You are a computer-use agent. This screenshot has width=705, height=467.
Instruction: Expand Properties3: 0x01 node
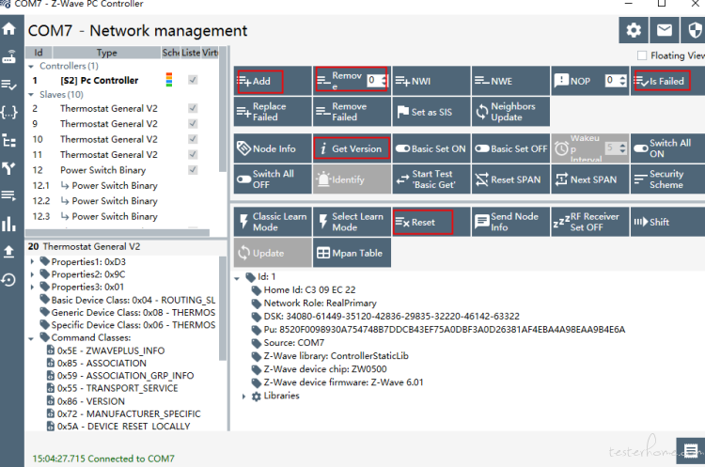click(32, 287)
